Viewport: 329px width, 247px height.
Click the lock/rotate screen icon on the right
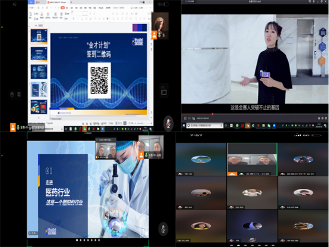(164, 89)
